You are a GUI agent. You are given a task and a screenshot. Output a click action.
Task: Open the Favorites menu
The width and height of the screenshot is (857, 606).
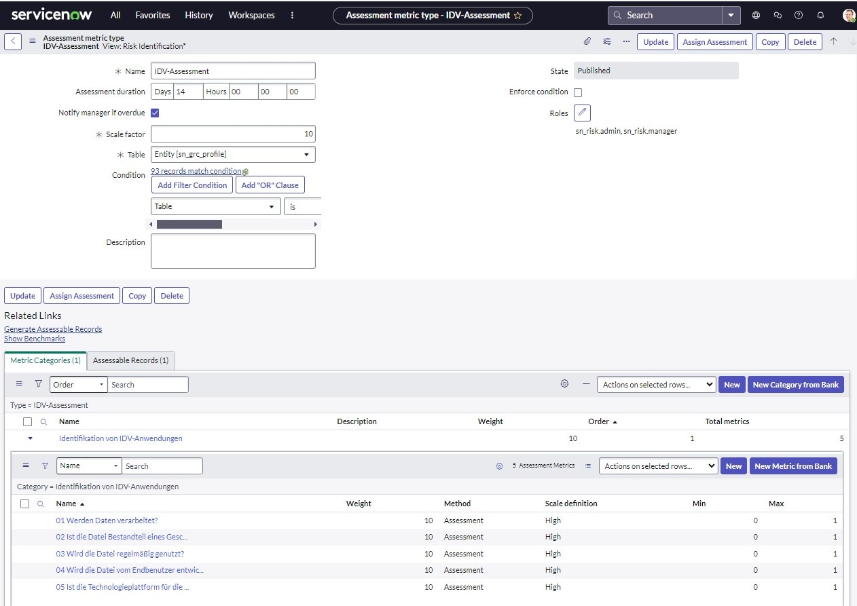[152, 14]
